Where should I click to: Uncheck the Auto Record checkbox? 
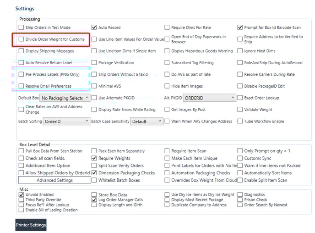coord(94,28)
